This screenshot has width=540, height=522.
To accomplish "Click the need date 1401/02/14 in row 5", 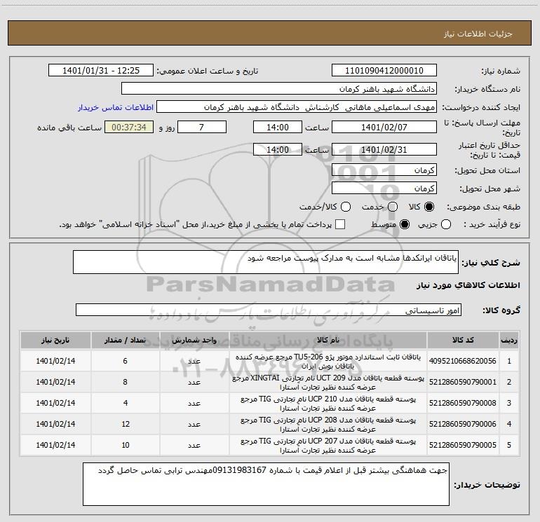I will (55, 445).
